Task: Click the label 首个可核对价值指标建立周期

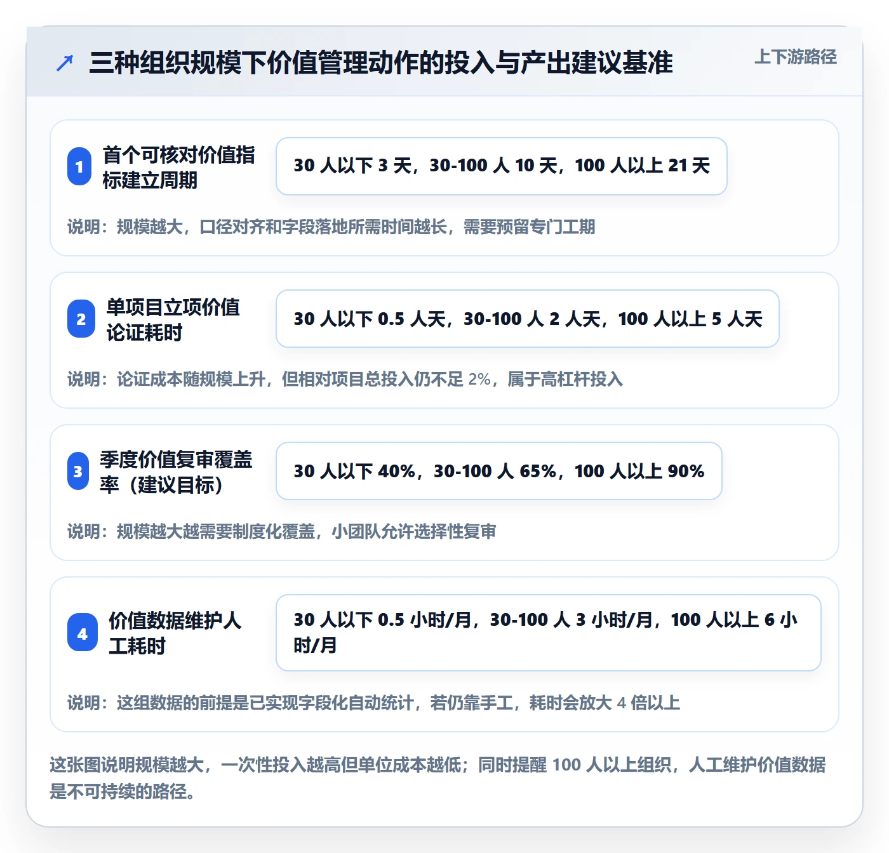Action: pos(178,167)
